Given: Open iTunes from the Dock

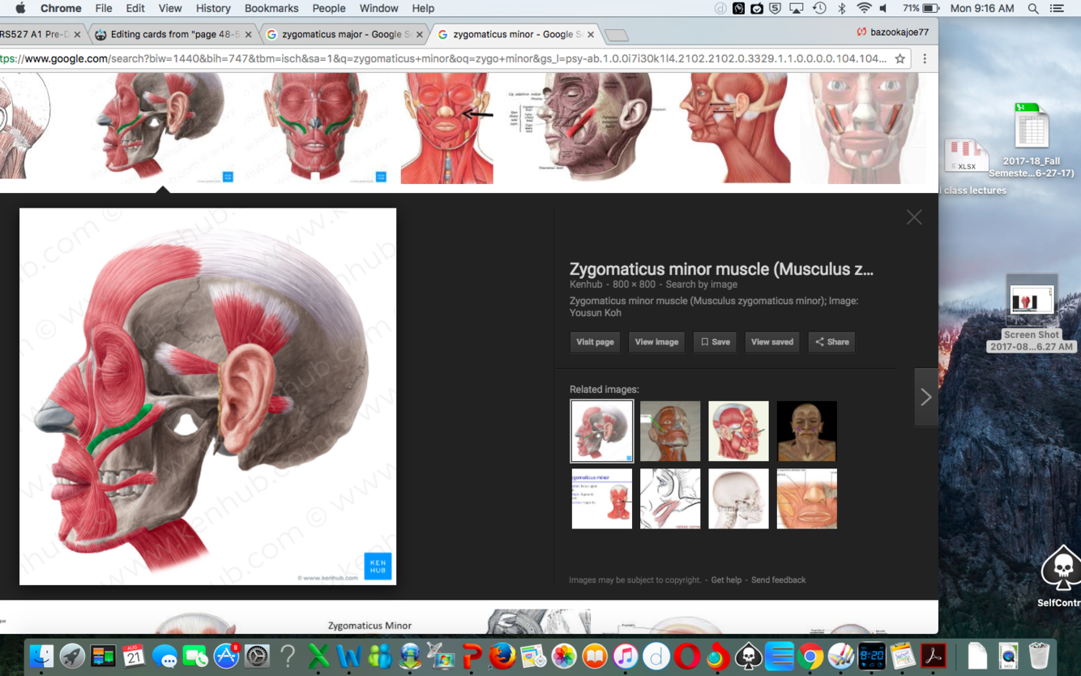Looking at the screenshot, I should pos(625,656).
